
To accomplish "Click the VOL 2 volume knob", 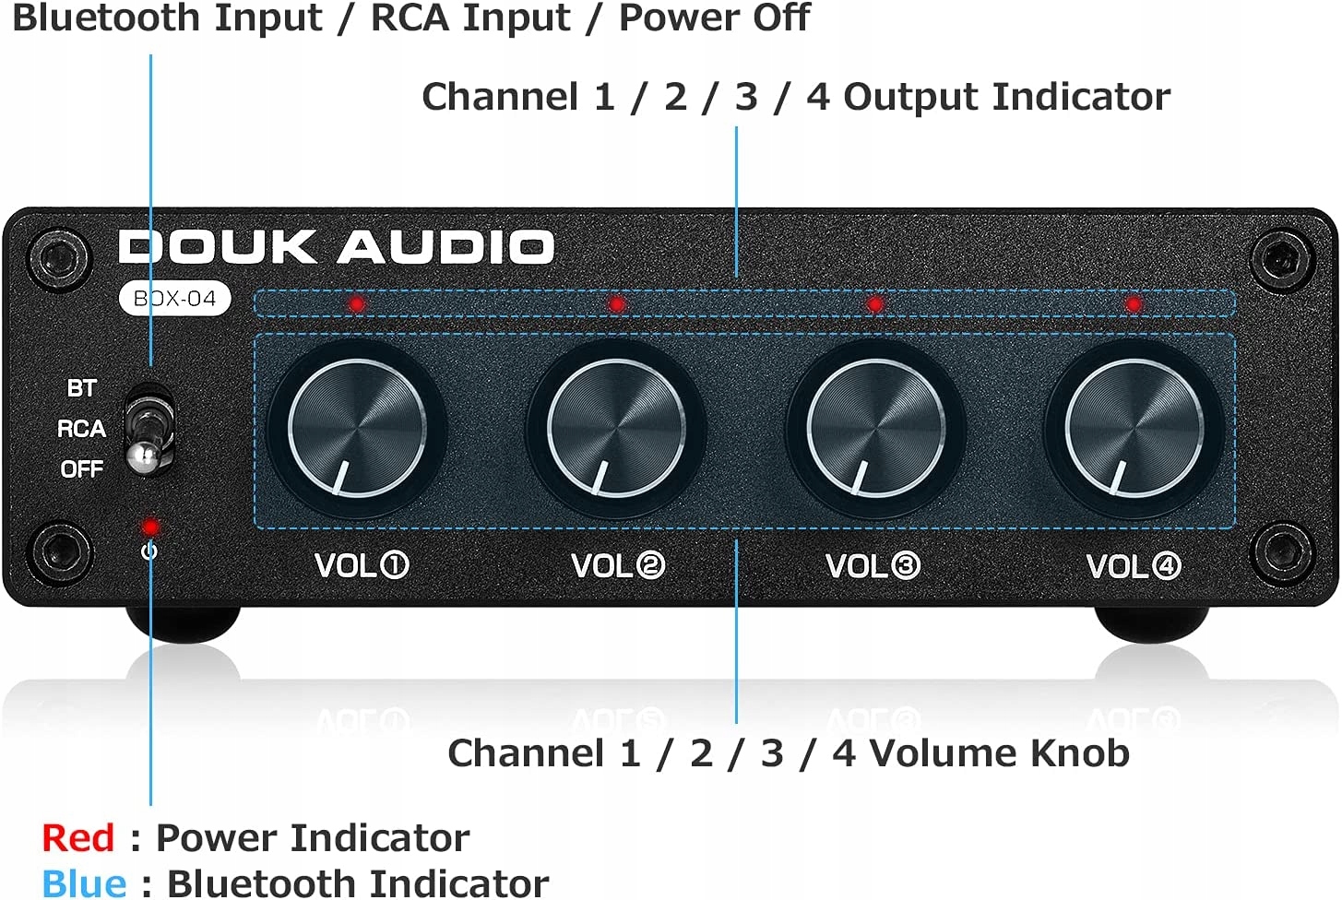I will [x=615, y=429].
